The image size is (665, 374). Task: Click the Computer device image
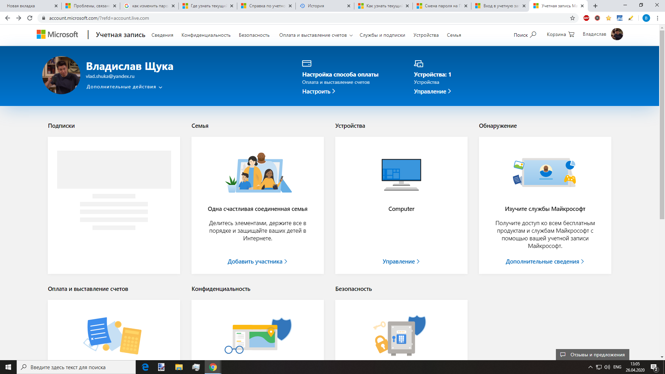click(x=401, y=175)
